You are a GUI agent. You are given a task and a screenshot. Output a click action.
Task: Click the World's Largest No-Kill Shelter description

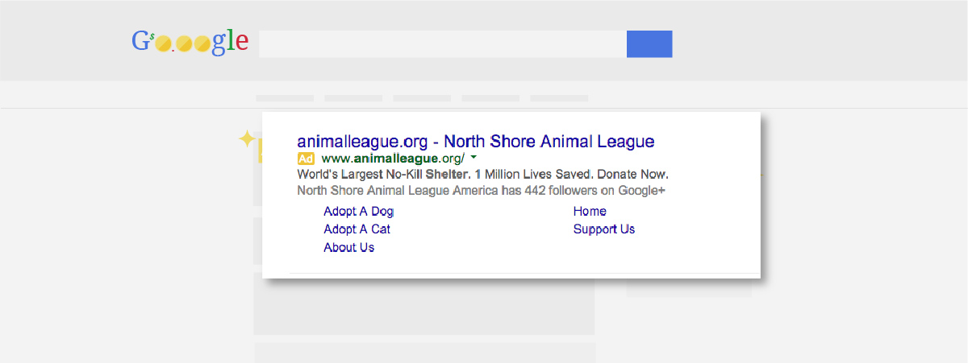point(483,174)
